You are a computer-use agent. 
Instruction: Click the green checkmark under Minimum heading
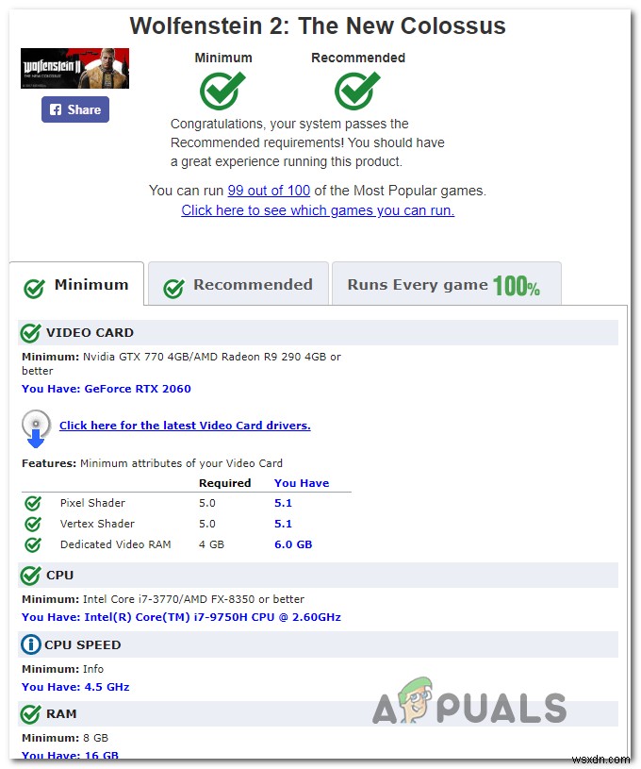[222, 91]
